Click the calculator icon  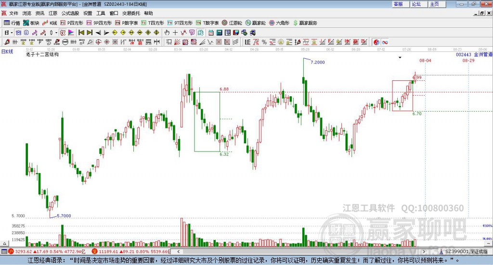pos(219,33)
